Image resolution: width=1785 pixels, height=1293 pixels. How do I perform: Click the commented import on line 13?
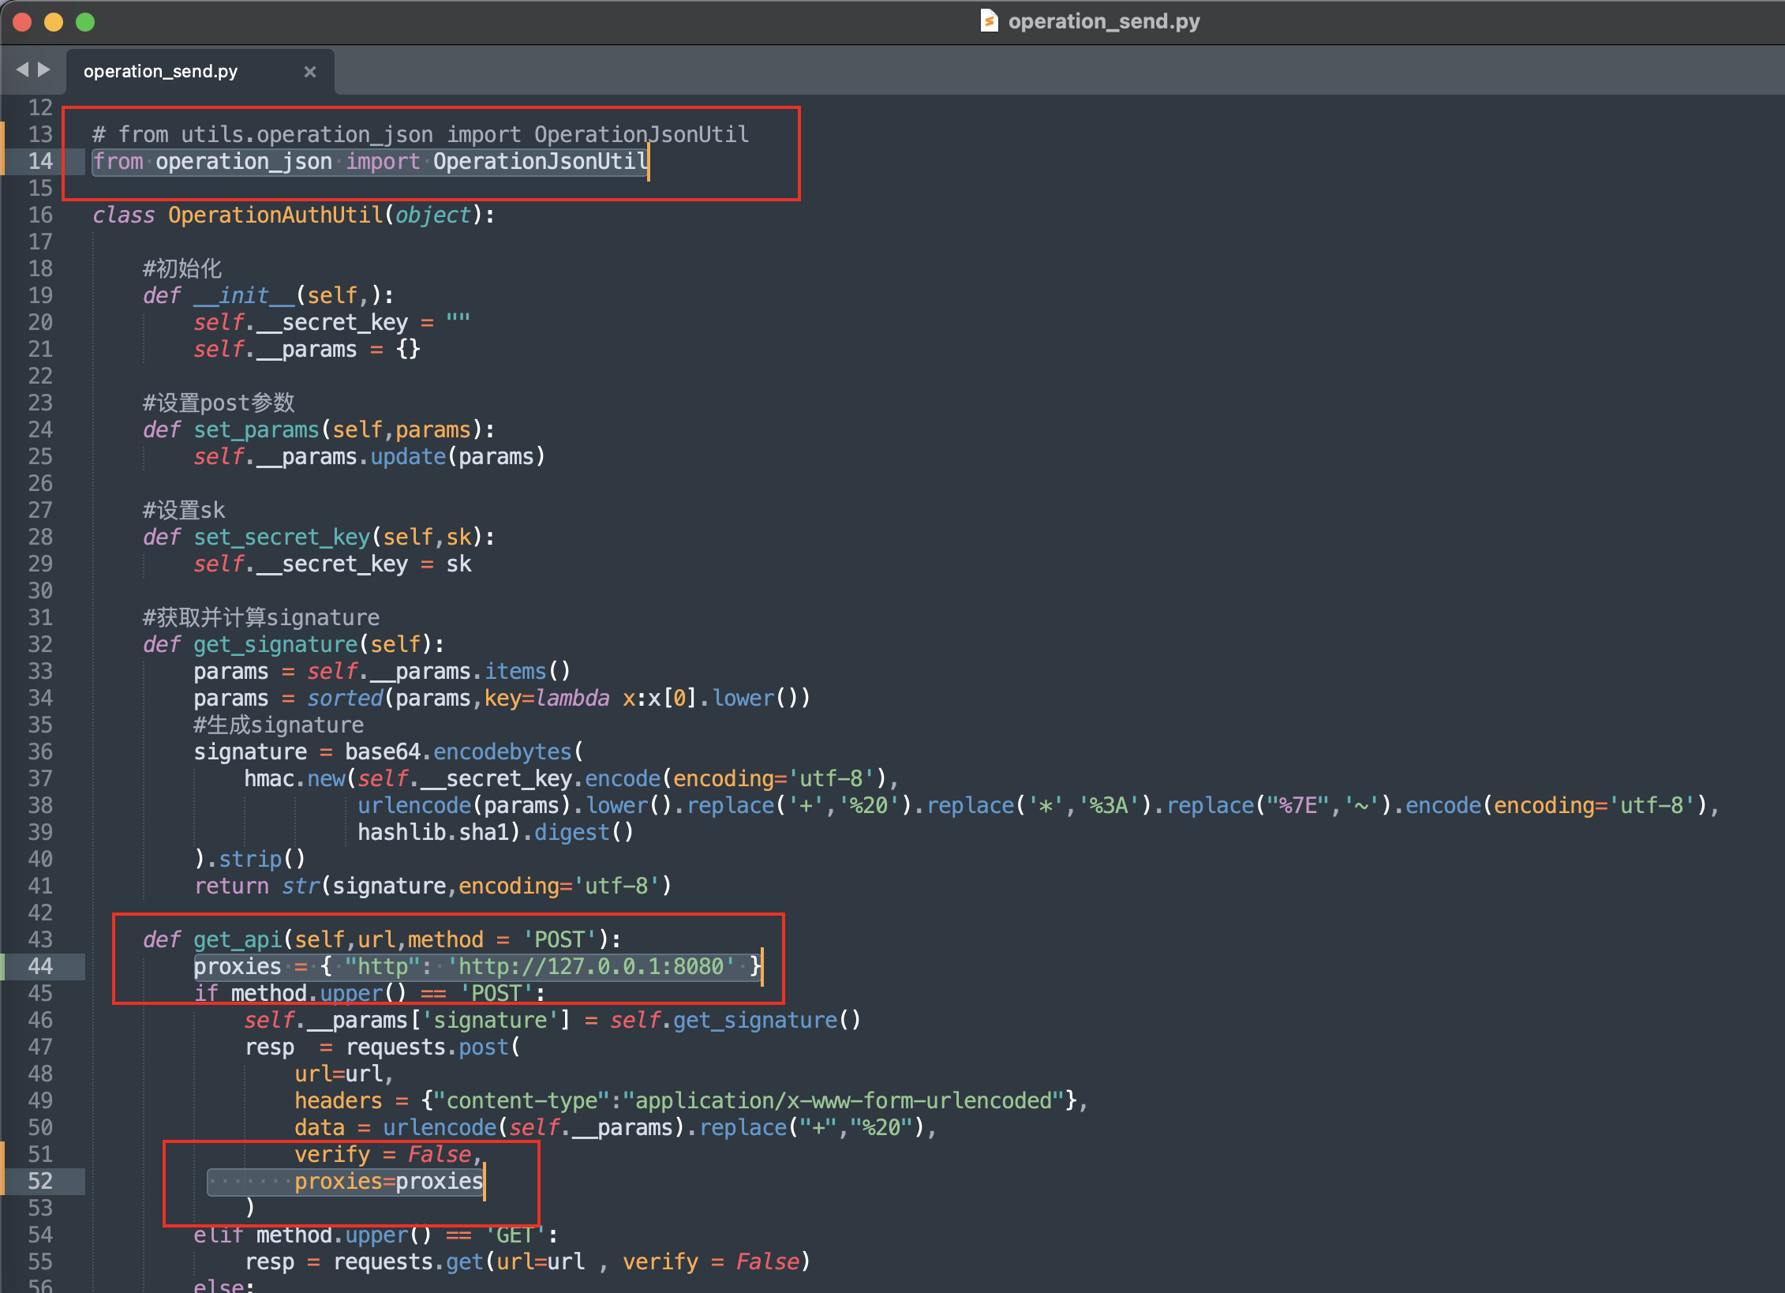coord(421,134)
